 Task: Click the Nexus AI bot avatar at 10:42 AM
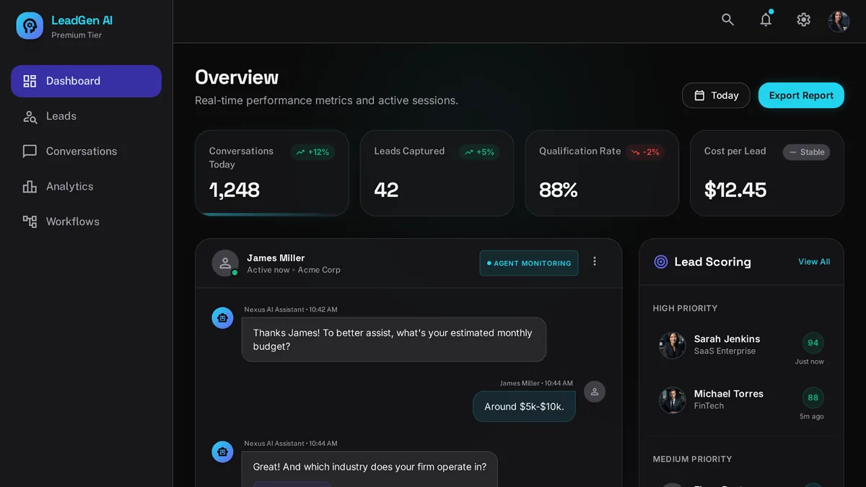[222, 317]
